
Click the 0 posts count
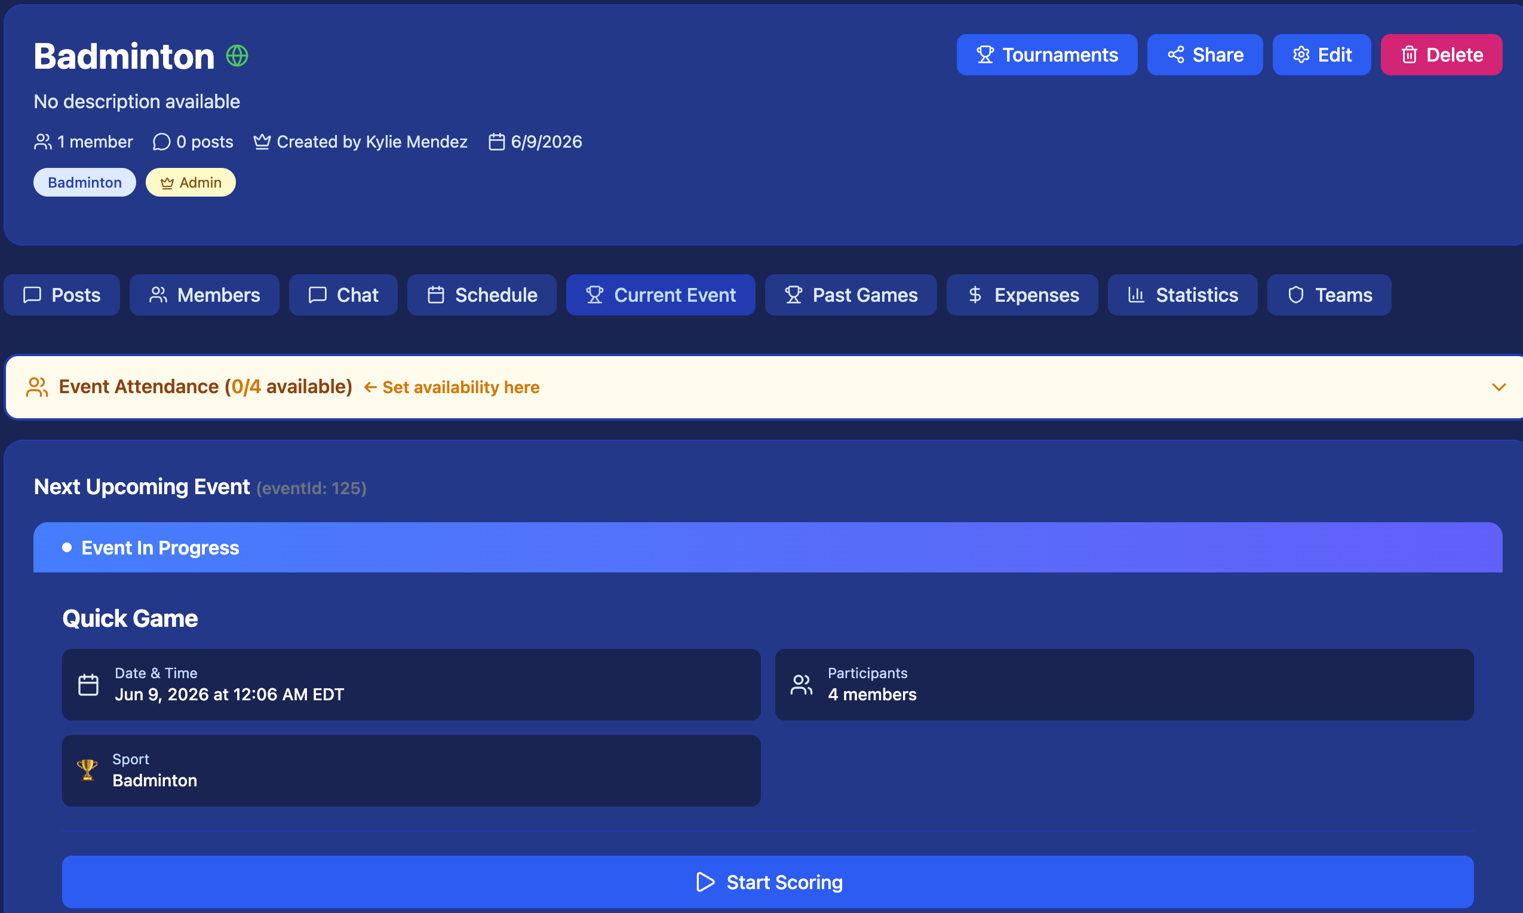click(205, 142)
